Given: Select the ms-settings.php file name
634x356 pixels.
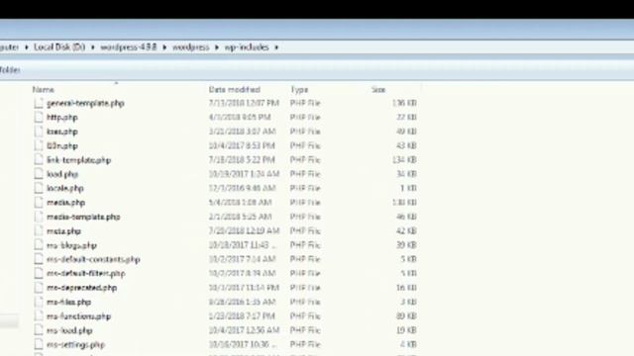Looking at the screenshot, I should [x=75, y=345].
